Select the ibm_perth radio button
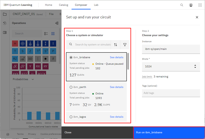This screenshot has width=205, height=139. click(71, 87)
